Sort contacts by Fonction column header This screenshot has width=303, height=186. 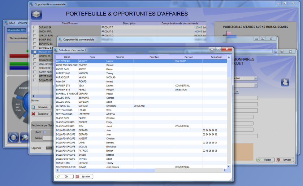point(154,57)
